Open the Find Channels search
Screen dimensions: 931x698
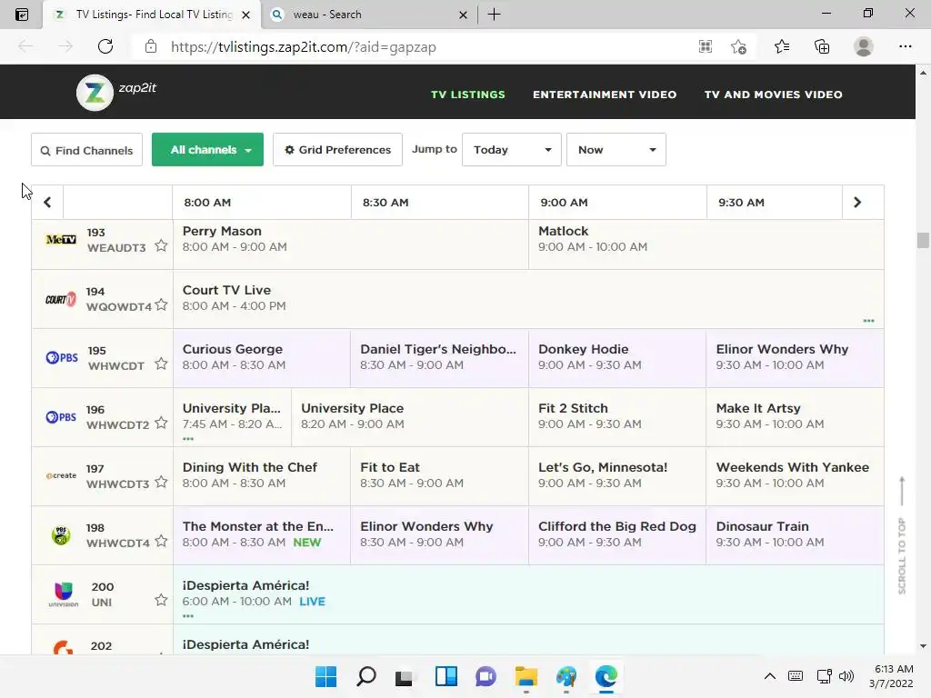[x=86, y=150]
